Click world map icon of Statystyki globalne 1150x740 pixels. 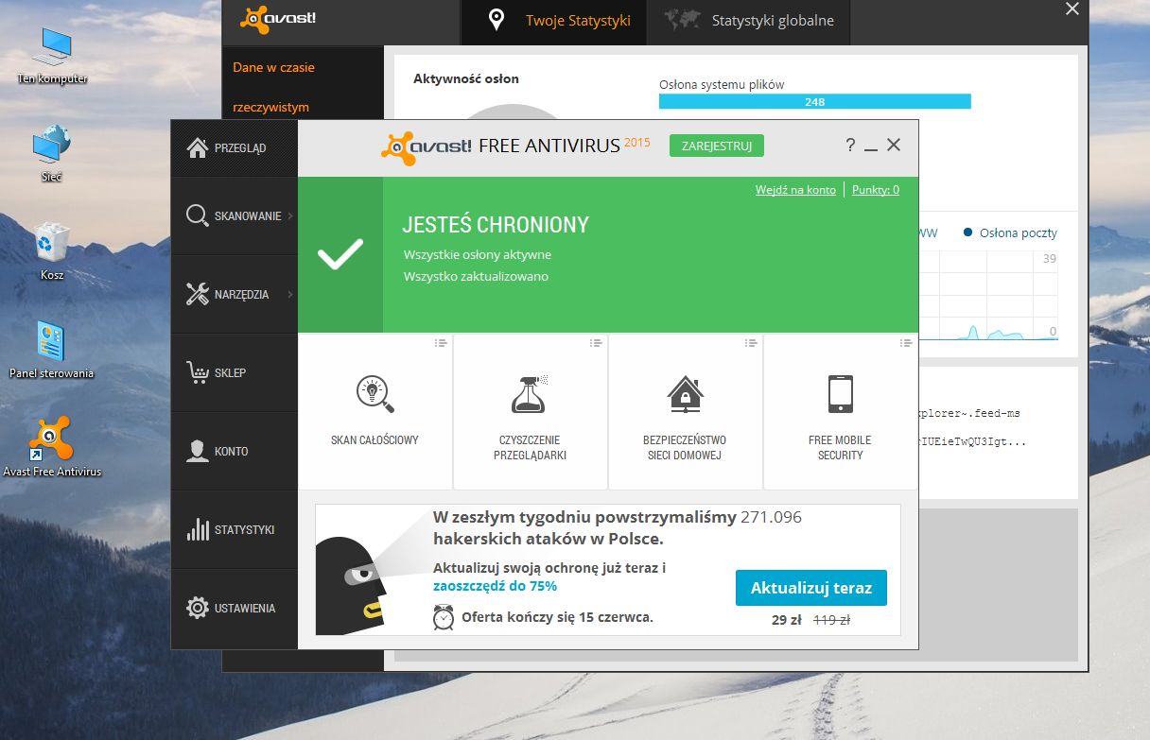pyautogui.click(x=681, y=20)
